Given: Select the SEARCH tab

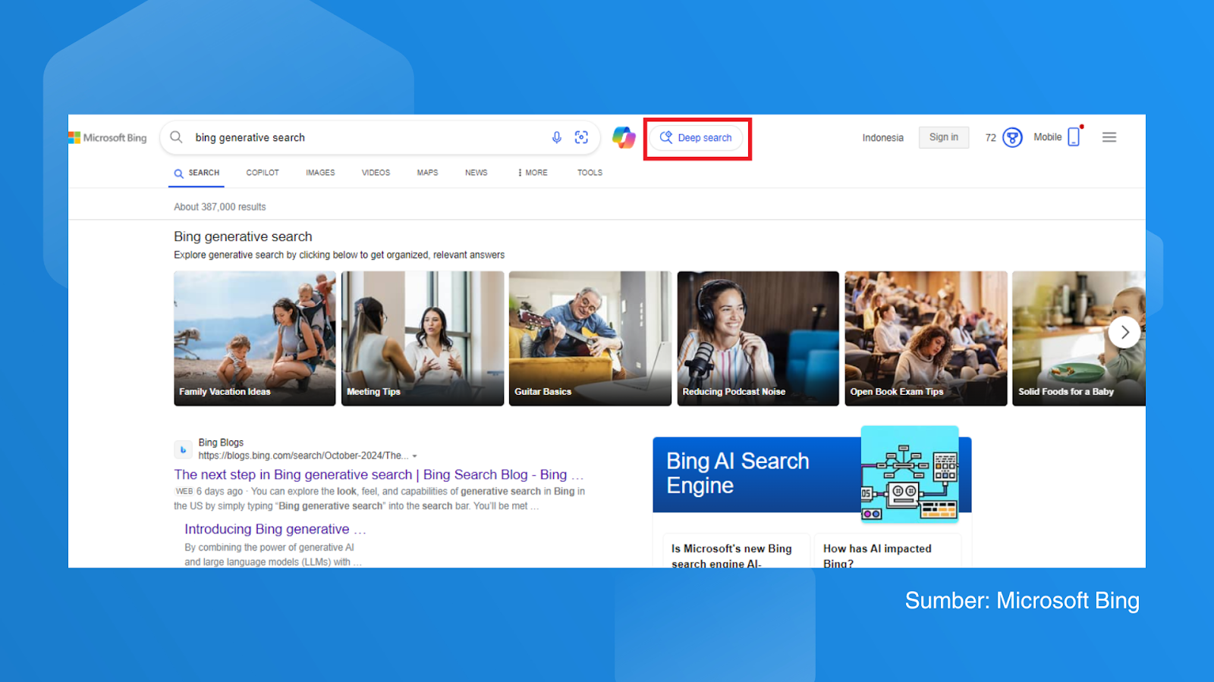Looking at the screenshot, I should (x=197, y=173).
